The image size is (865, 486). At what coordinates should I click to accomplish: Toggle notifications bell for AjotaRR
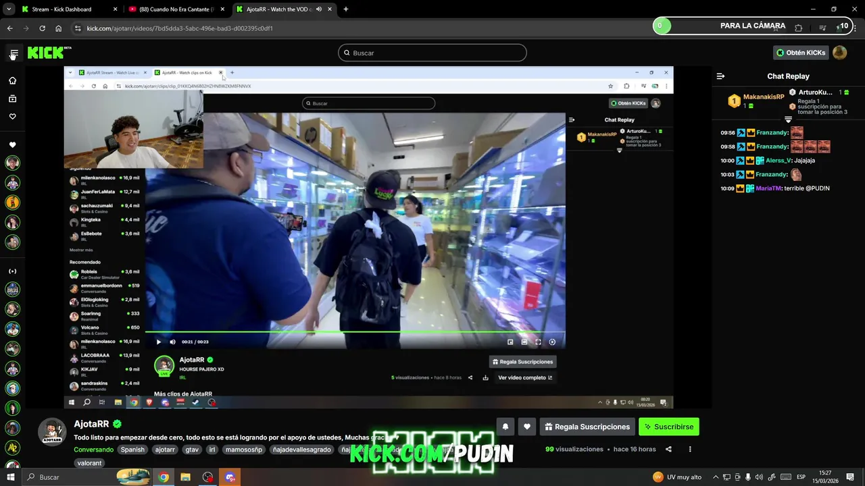[505, 427]
